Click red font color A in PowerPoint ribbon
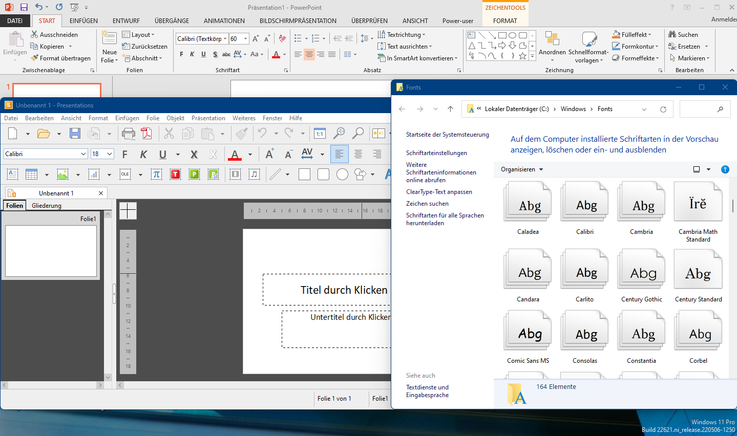737x436 pixels. tap(277, 54)
